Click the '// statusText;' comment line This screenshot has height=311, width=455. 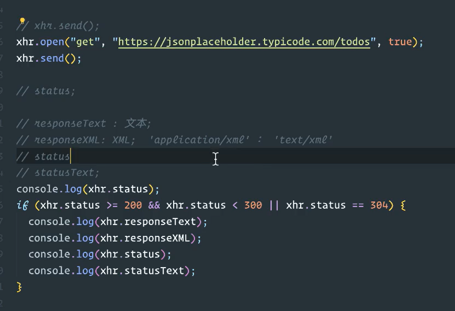pyautogui.click(x=58, y=173)
